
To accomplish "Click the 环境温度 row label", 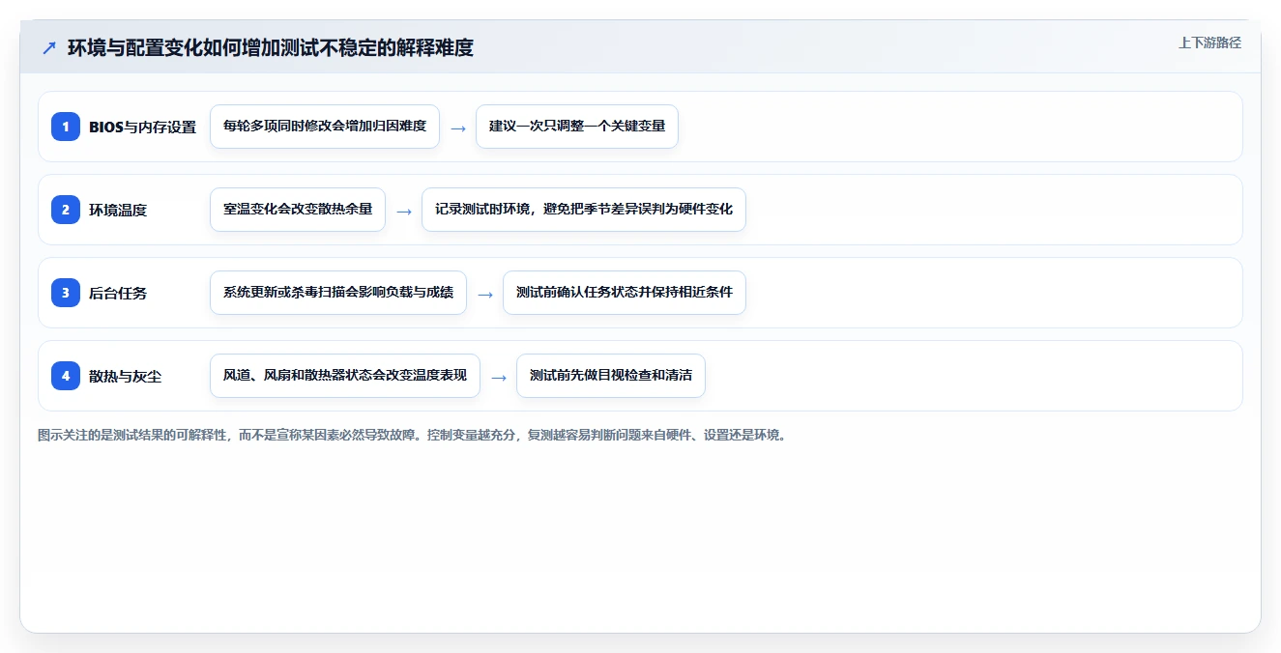I will 118,210.
